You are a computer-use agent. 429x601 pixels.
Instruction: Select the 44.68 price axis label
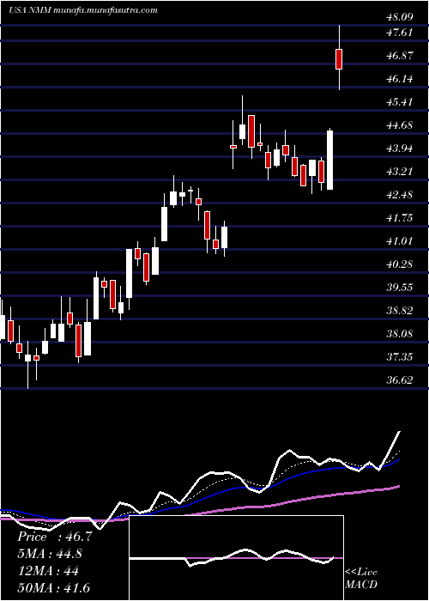coord(401,125)
